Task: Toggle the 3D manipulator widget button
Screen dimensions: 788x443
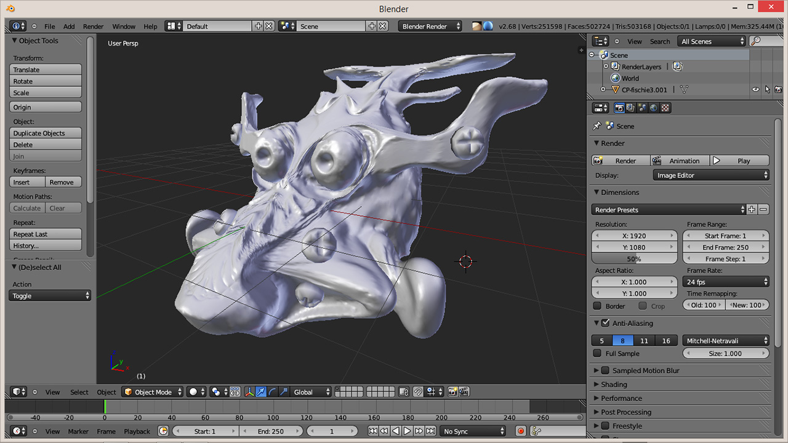Action: click(x=249, y=392)
